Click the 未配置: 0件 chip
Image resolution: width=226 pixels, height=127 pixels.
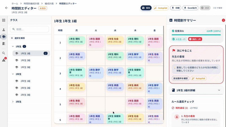point(179,39)
